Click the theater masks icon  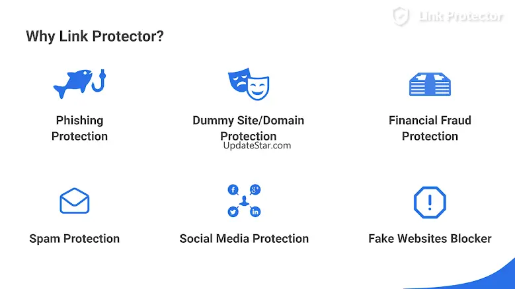pyautogui.click(x=248, y=83)
